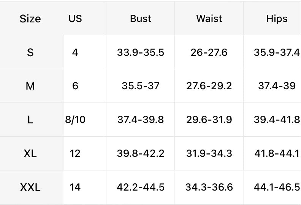The width and height of the screenshot is (301, 205).
Task: Click the US column header
Action: [x=75, y=19]
